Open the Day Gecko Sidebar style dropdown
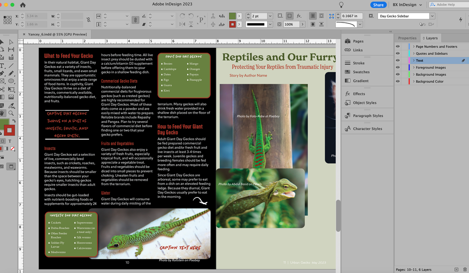Viewport: 469px width, 273px height. click(x=432, y=16)
